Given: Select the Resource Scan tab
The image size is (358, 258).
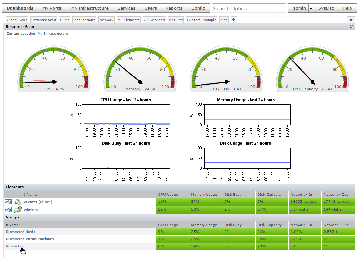Looking at the screenshot, I should [x=43, y=20].
